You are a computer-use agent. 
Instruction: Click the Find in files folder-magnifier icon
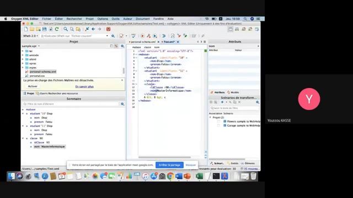[78, 29]
